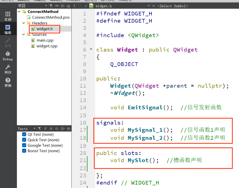
Task: Switch to 编辑 (Edit) mode
Action: tap(8, 29)
